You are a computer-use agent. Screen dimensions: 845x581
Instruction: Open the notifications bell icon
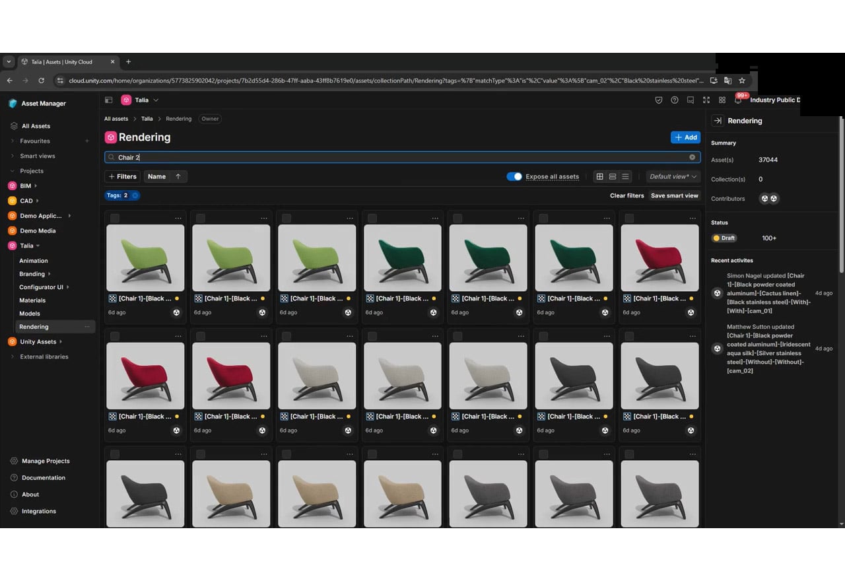[738, 100]
